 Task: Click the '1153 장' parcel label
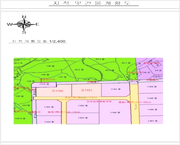point(49,107)
